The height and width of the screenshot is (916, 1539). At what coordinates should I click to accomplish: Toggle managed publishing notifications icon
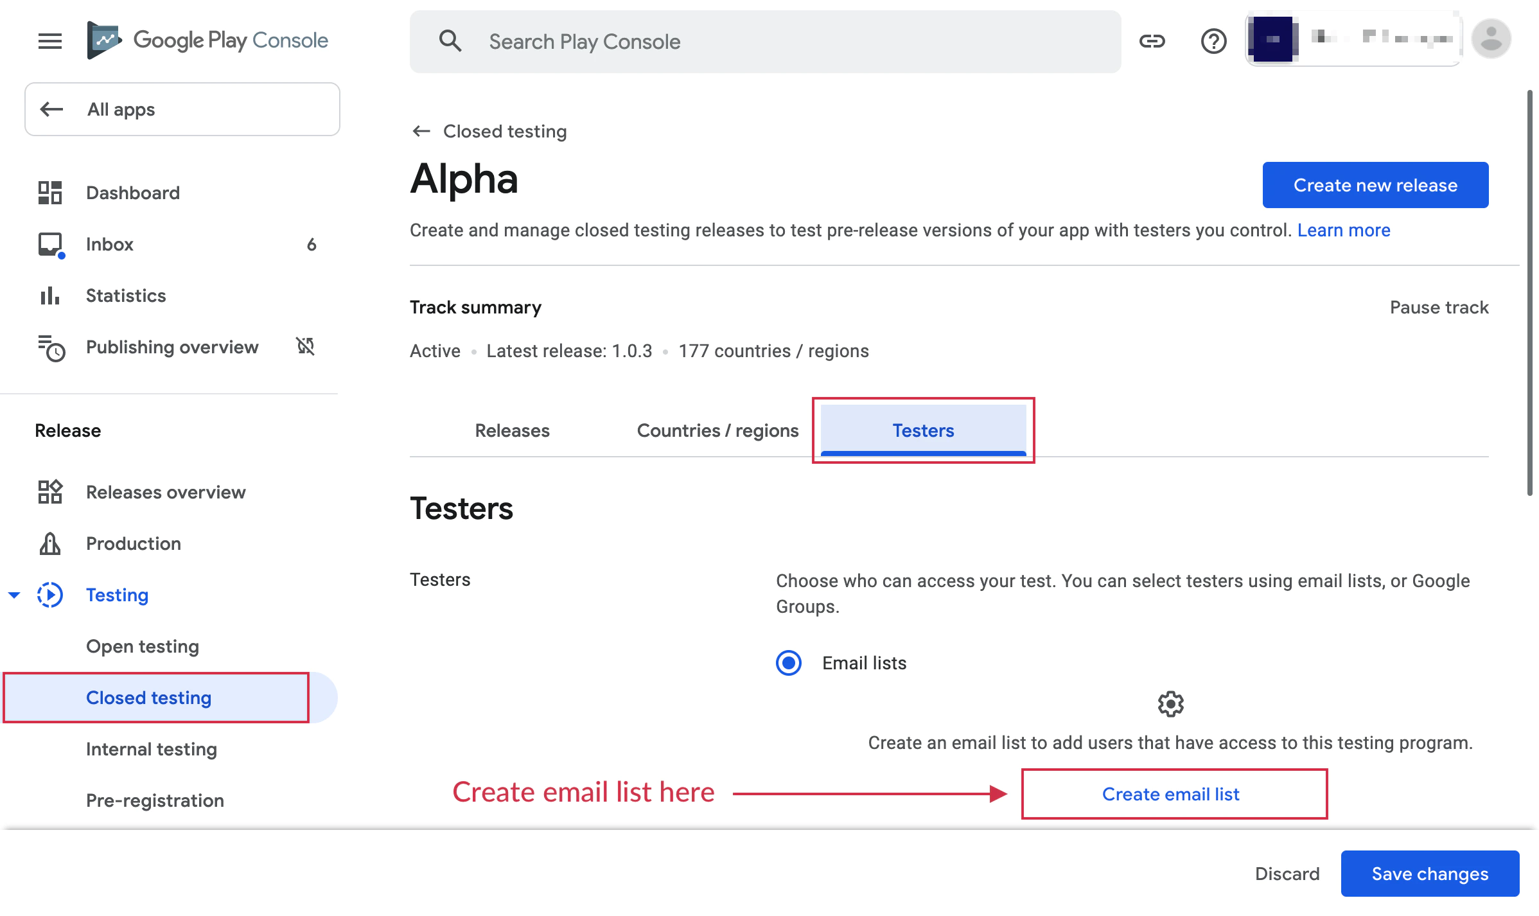[x=305, y=347]
